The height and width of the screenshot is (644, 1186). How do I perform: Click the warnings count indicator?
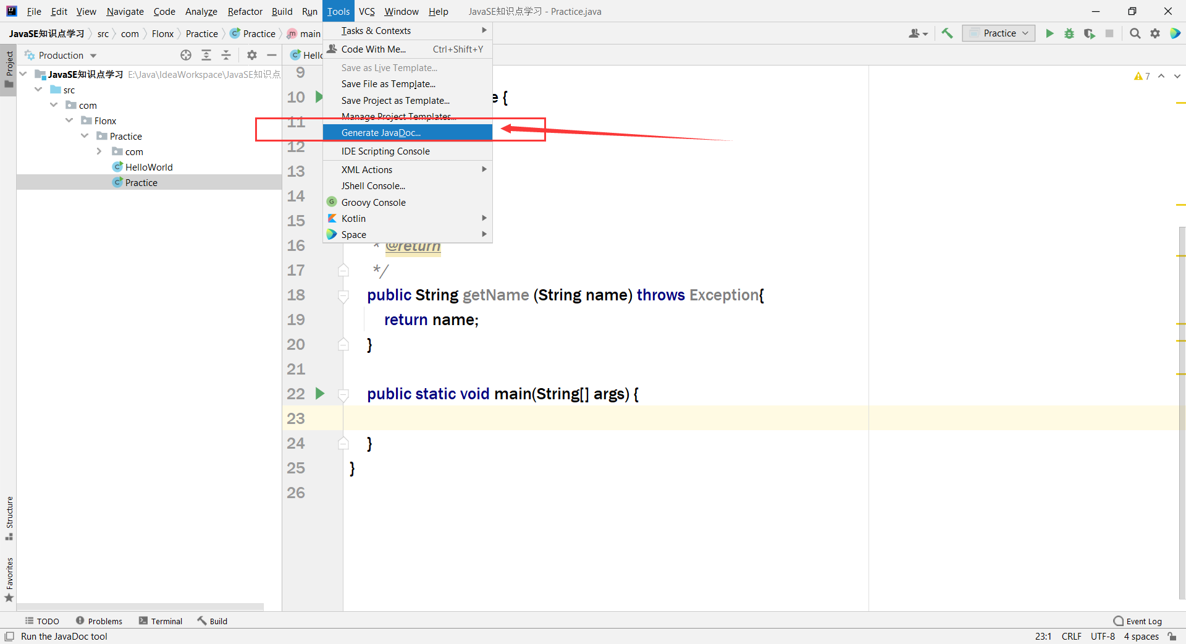tap(1142, 76)
